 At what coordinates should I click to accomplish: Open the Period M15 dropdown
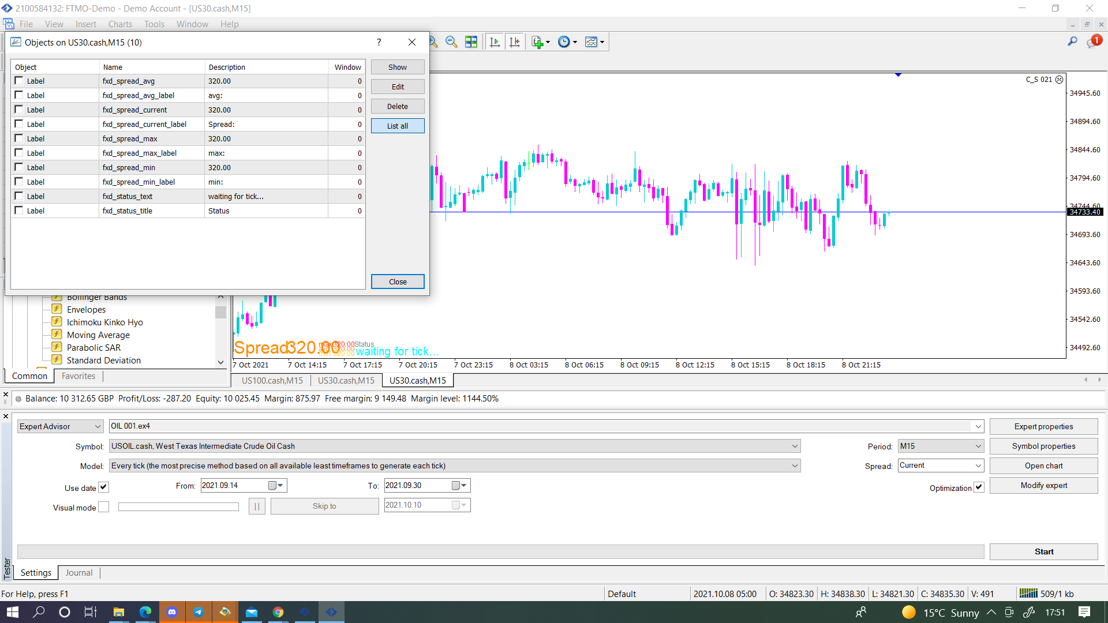pos(941,446)
